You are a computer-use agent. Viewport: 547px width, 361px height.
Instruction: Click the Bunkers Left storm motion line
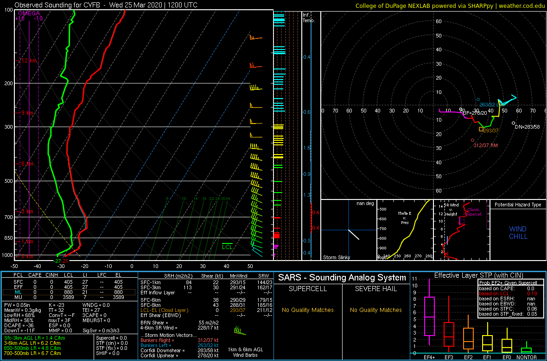[179, 345]
